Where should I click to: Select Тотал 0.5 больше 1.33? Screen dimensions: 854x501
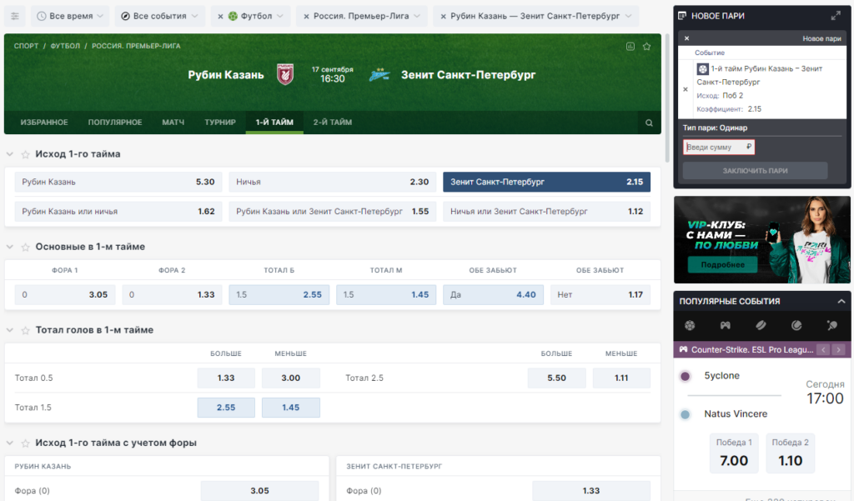226,378
